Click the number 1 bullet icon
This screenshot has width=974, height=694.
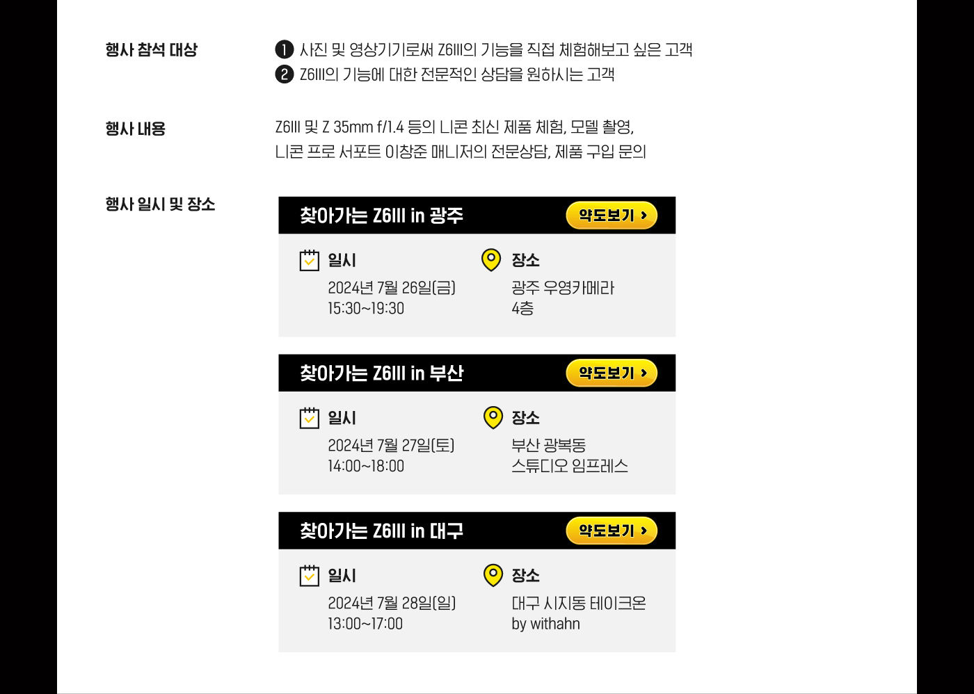284,49
